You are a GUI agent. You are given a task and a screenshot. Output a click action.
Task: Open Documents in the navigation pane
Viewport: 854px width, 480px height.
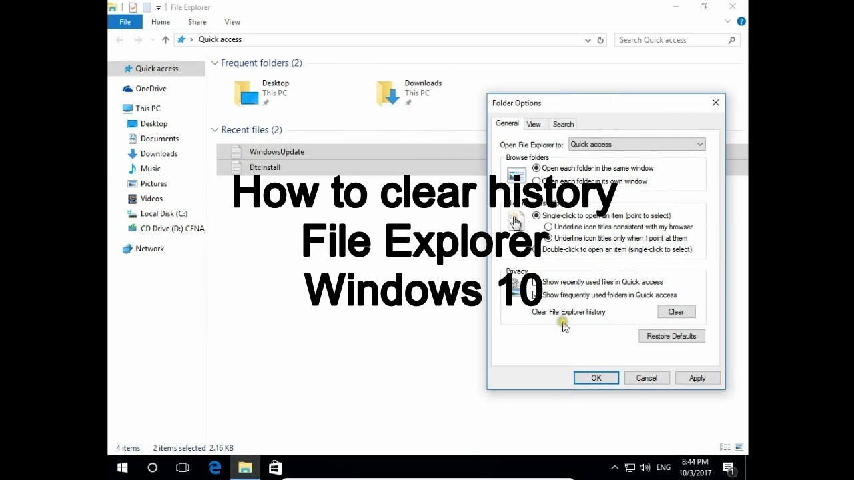(159, 139)
